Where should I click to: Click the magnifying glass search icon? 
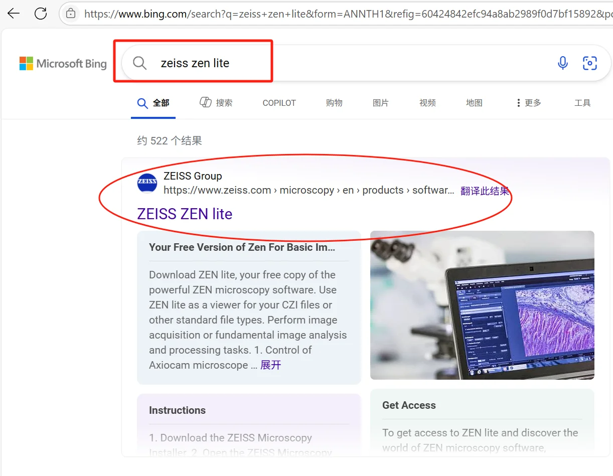(x=139, y=63)
